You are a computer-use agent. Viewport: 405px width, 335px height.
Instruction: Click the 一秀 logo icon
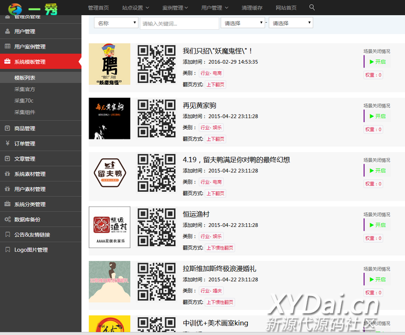point(15,9)
